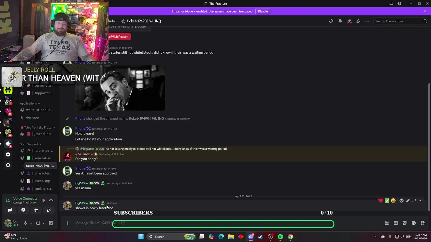Viewport: 431px width, 242px height.
Task: Open the whitelist-applic... channel
Action: coord(37,110)
